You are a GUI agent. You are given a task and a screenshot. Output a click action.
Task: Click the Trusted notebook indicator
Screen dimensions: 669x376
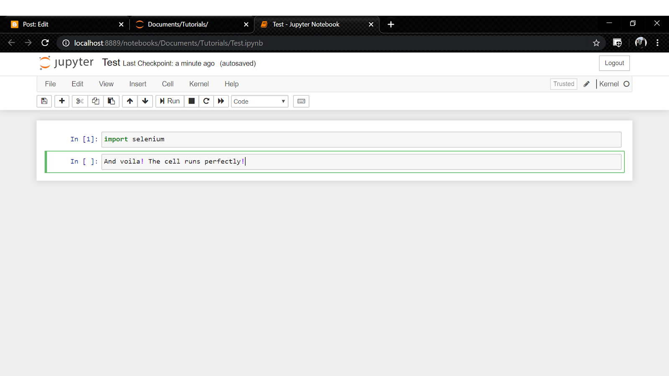[x=564, y=84]
